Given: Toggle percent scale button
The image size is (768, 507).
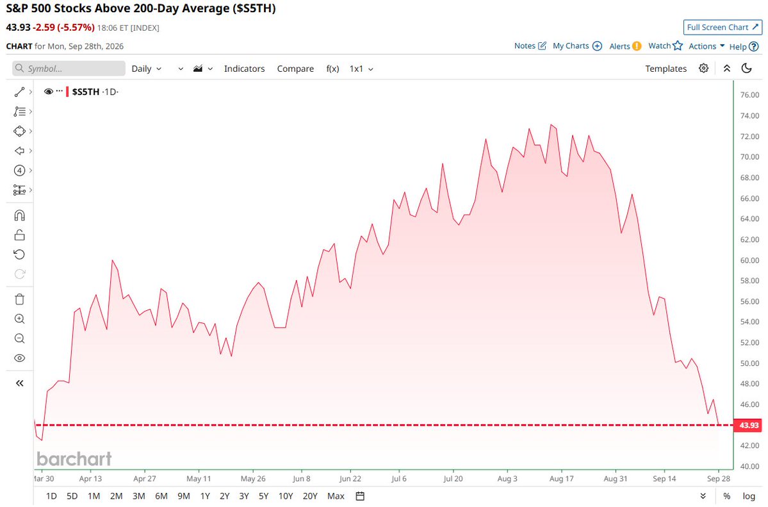Looking at the screenshot, I should (x=727, y=496).
